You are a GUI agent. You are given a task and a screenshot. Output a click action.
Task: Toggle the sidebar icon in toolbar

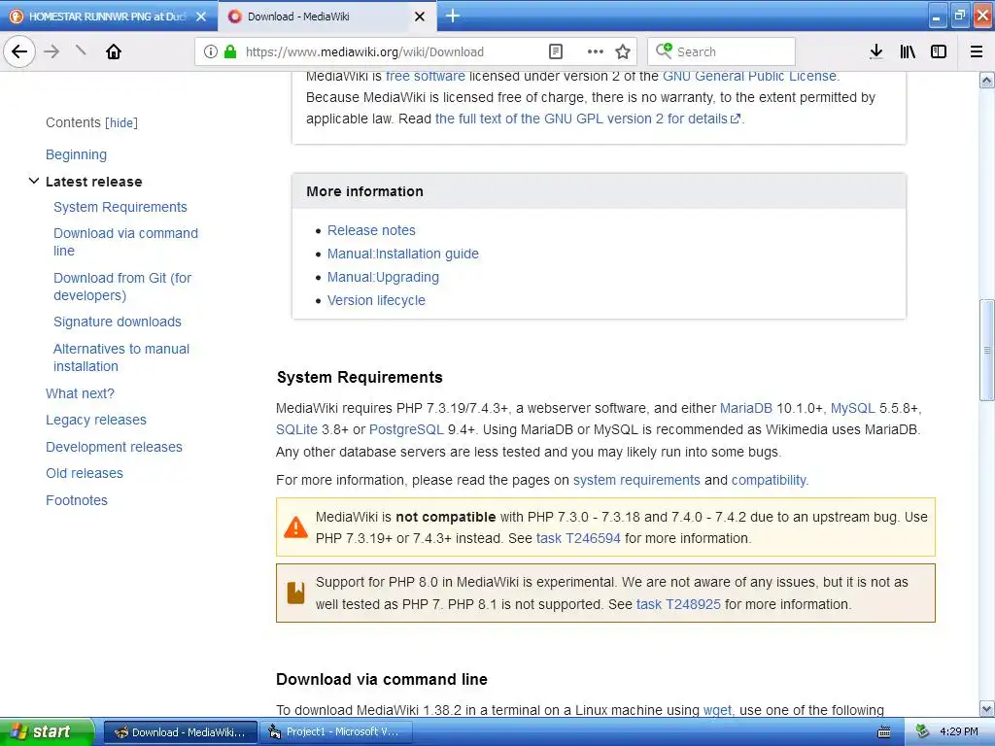coord(939,51)
